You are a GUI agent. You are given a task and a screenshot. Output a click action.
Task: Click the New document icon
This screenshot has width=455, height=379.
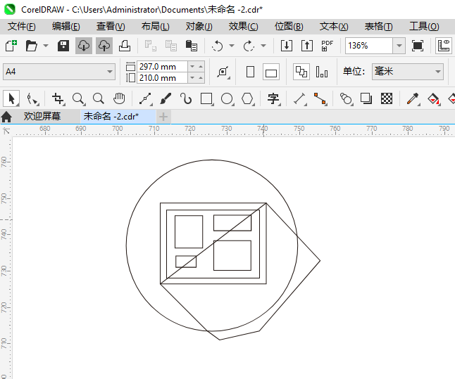tap(11, 46)
